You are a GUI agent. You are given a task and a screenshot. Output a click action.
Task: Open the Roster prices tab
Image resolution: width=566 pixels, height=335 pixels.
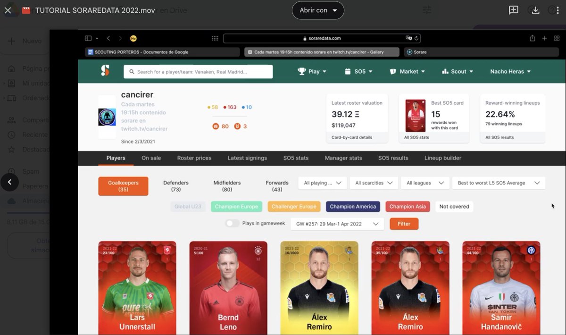194,158
